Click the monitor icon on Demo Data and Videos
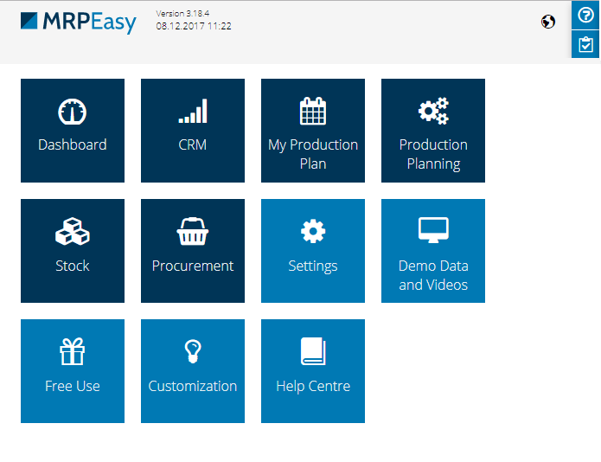Image resolution: width=601 pixels, height=462 pixels. coord(433,230)
